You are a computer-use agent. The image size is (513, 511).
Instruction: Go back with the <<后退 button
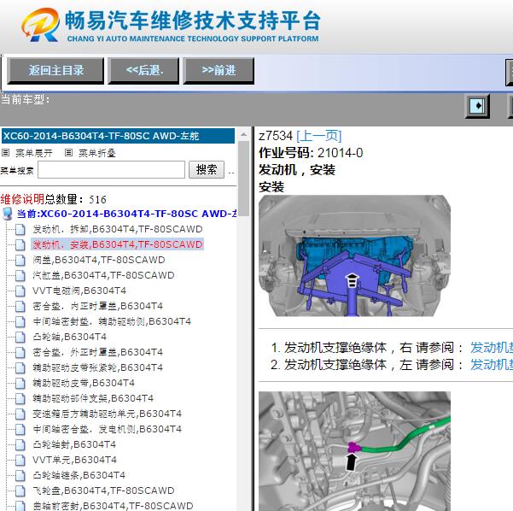tap(144, 71)
